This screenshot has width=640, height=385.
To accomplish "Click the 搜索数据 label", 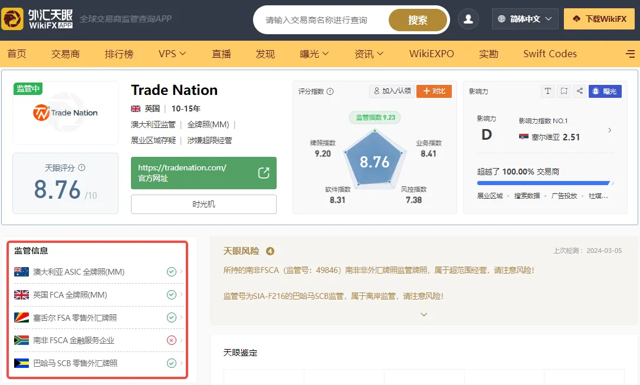I will [527, 196].
